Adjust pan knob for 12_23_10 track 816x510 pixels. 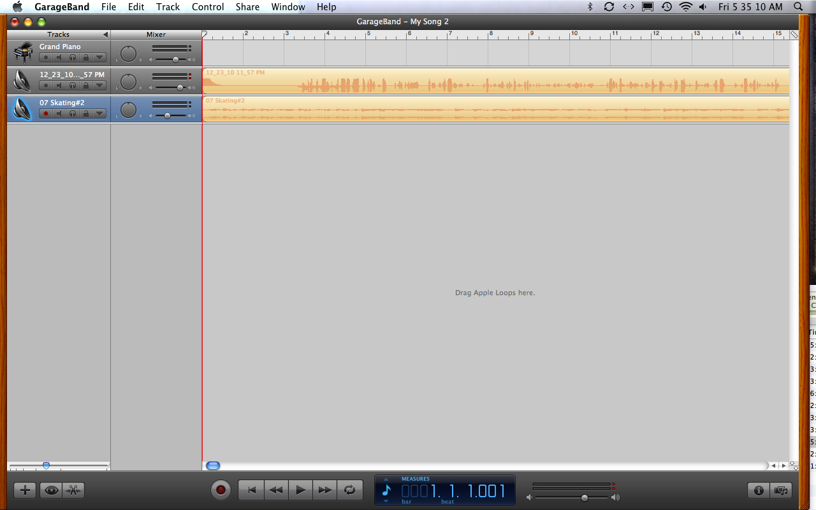128,82
